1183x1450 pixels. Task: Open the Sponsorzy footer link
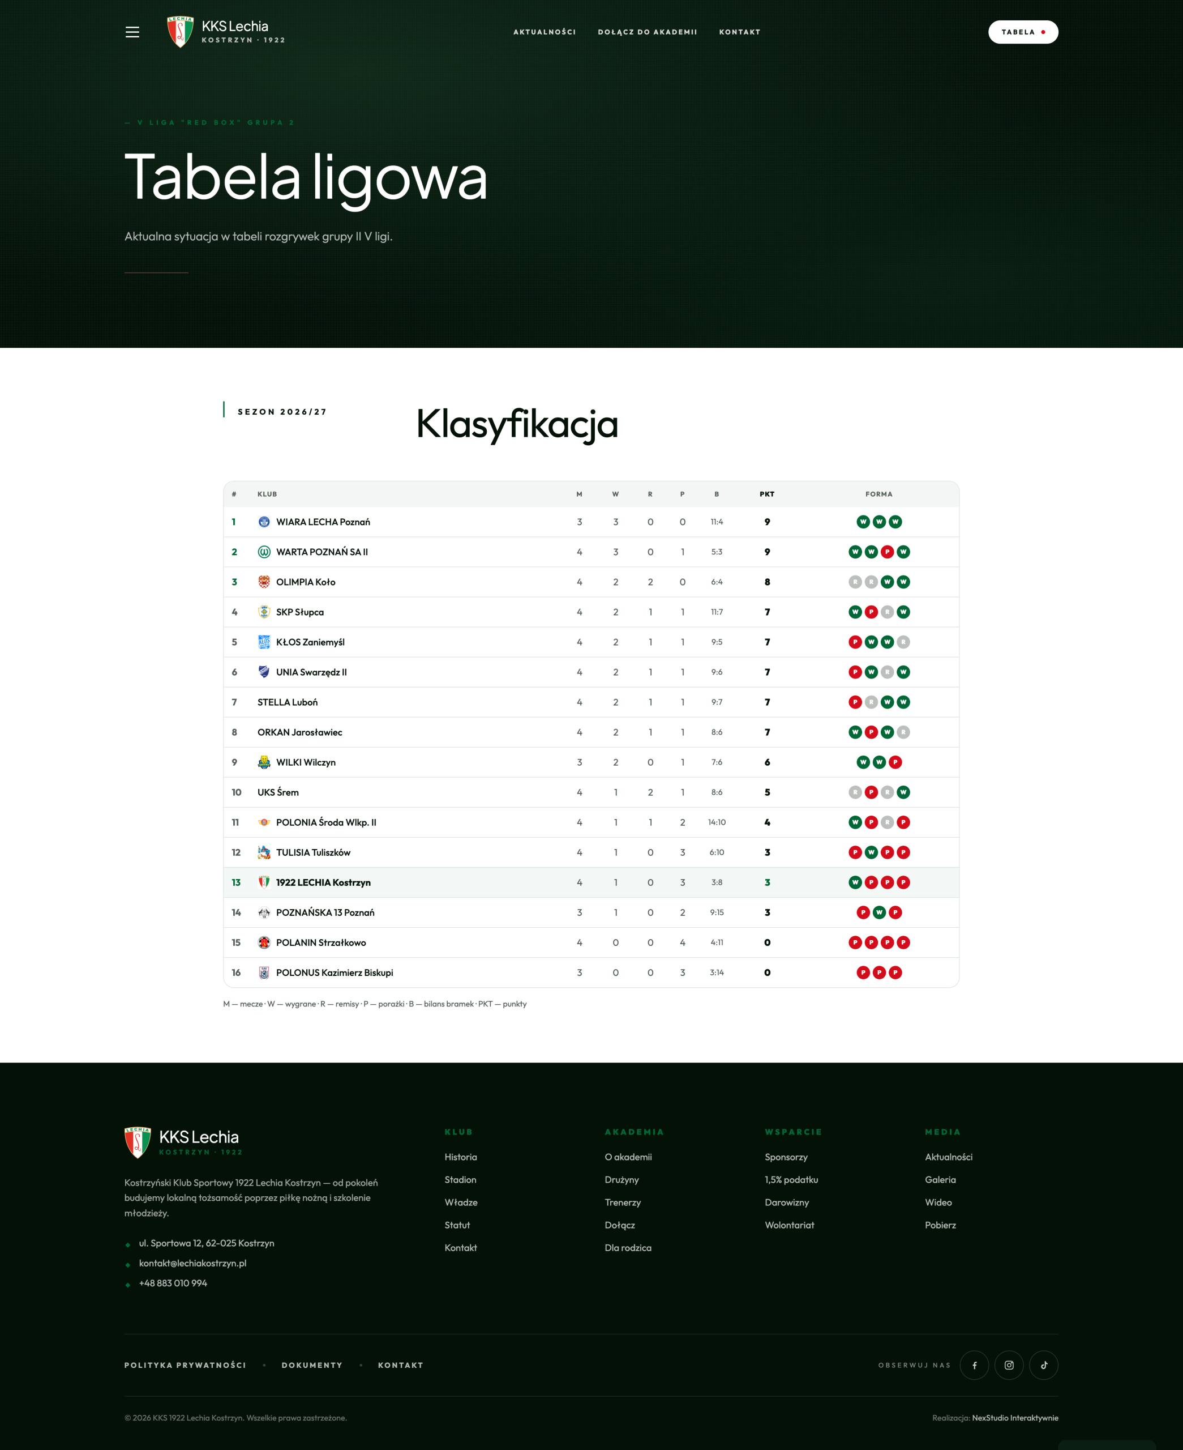pos(786,1158)
